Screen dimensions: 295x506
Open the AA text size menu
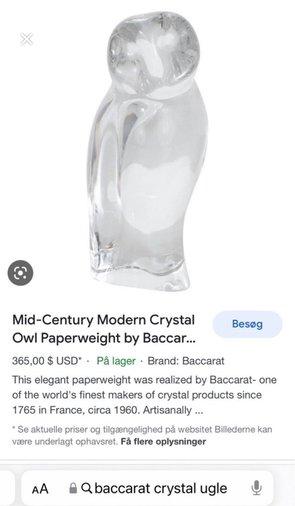(40, 489)
